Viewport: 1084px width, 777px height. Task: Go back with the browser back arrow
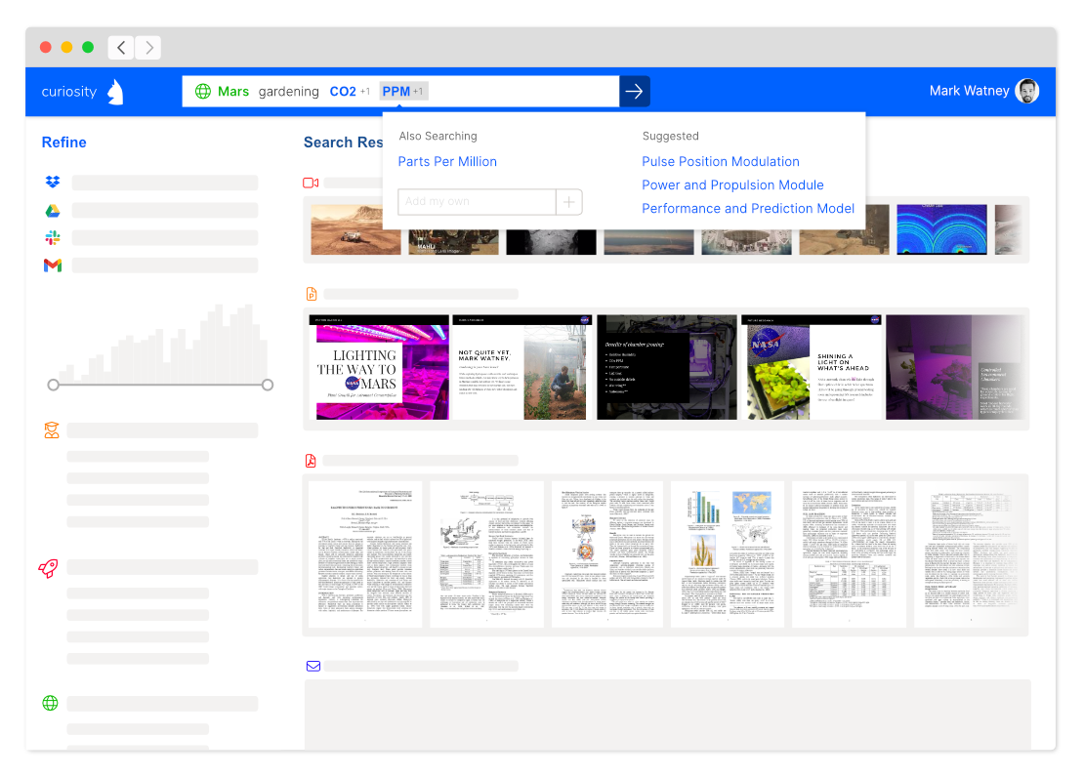pos(121,48)
